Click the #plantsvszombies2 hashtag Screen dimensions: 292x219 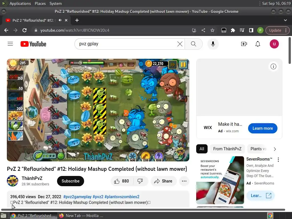coord(122,197)
